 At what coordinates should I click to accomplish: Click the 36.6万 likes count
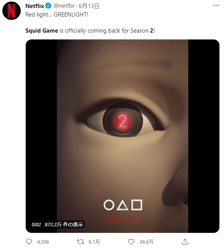coord(146,242)
